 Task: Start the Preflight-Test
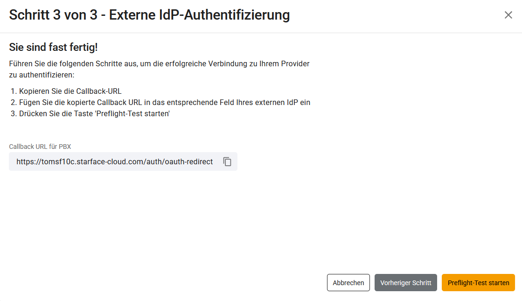pyautogui.click(x=478, y=283)
